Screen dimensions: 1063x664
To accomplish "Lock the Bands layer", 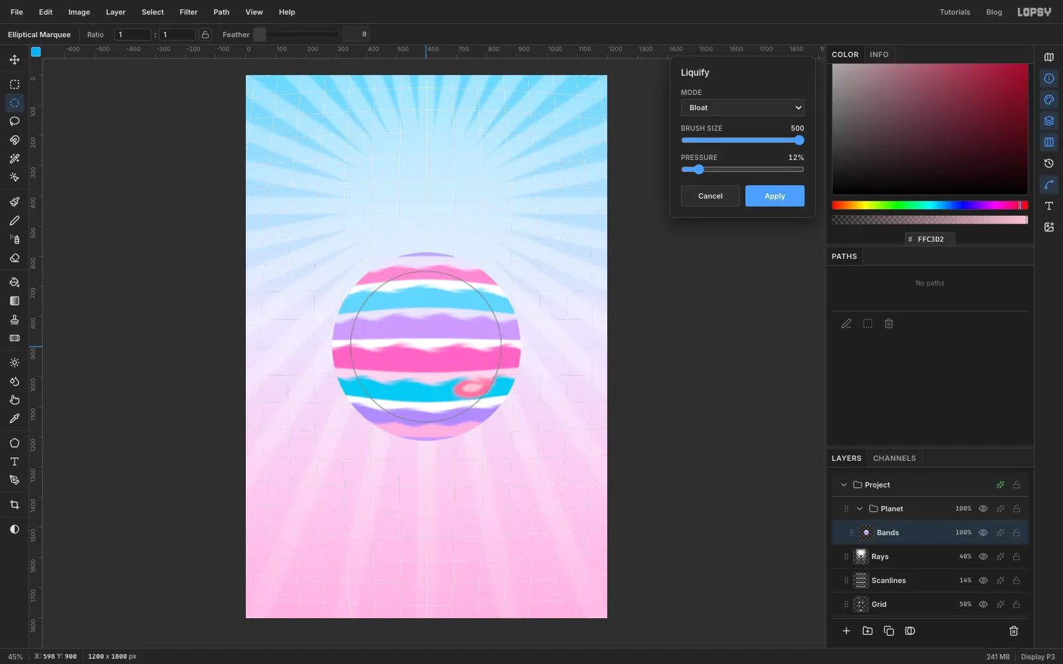I will click(1016, 533).
